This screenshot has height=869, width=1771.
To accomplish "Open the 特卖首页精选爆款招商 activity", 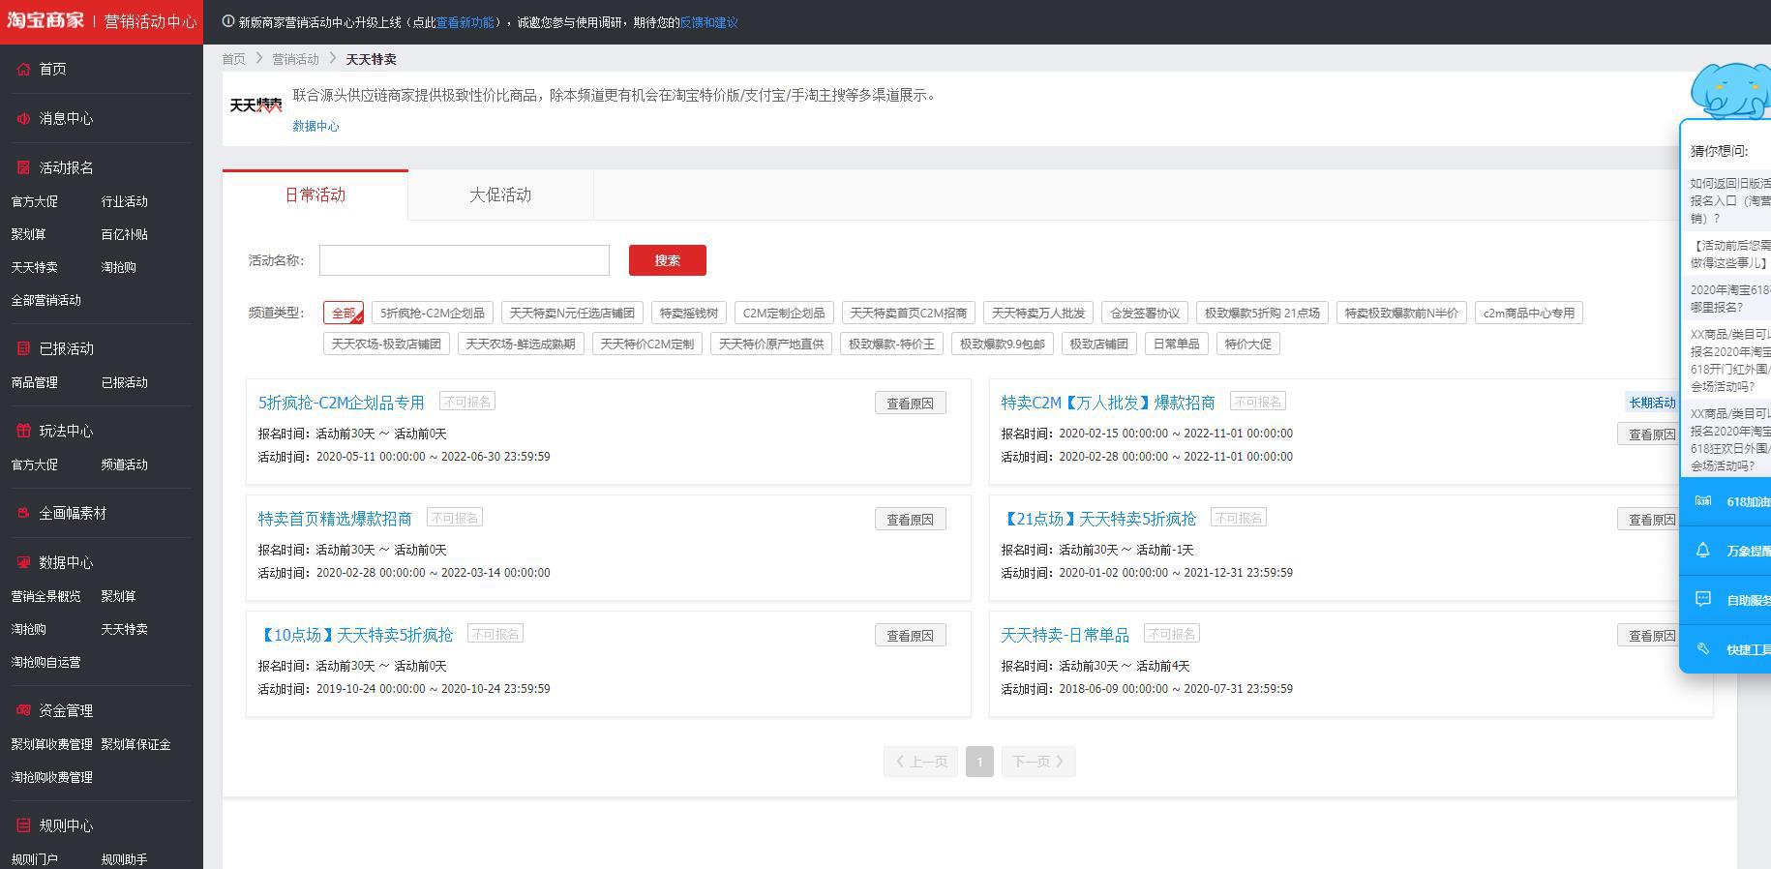I will 335,519.
